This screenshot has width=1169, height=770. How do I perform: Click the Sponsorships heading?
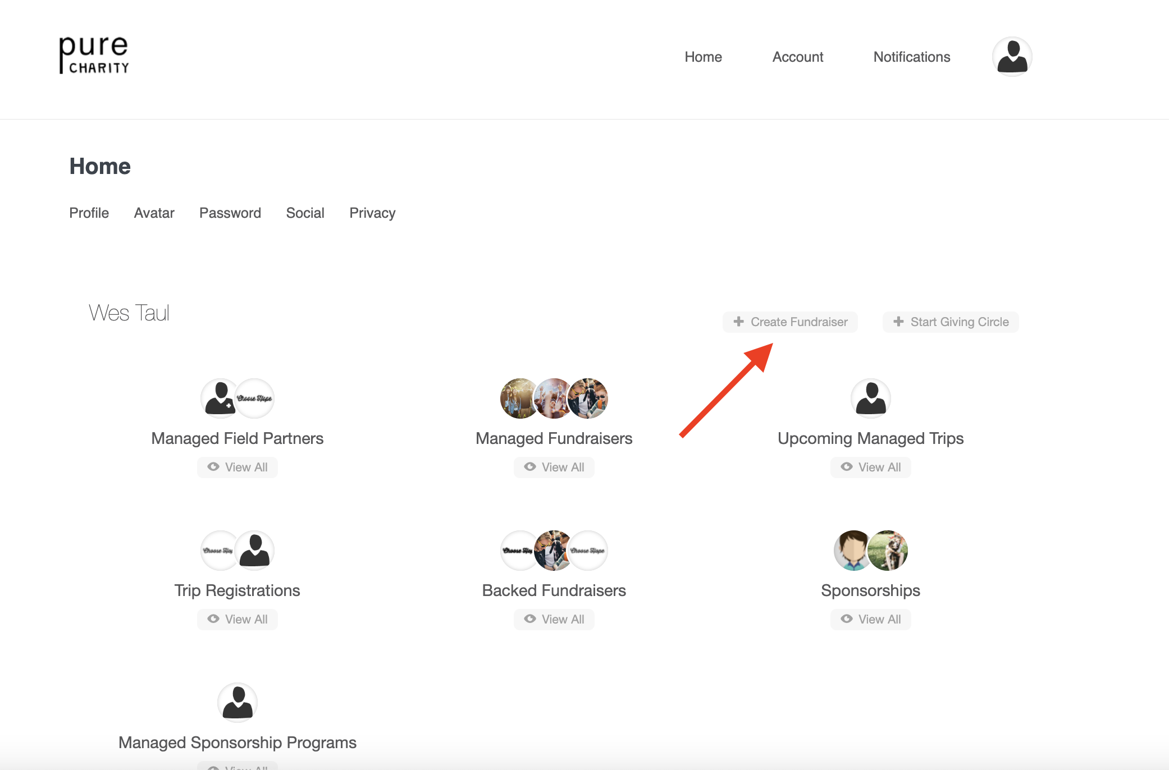[x=870, y=590]
